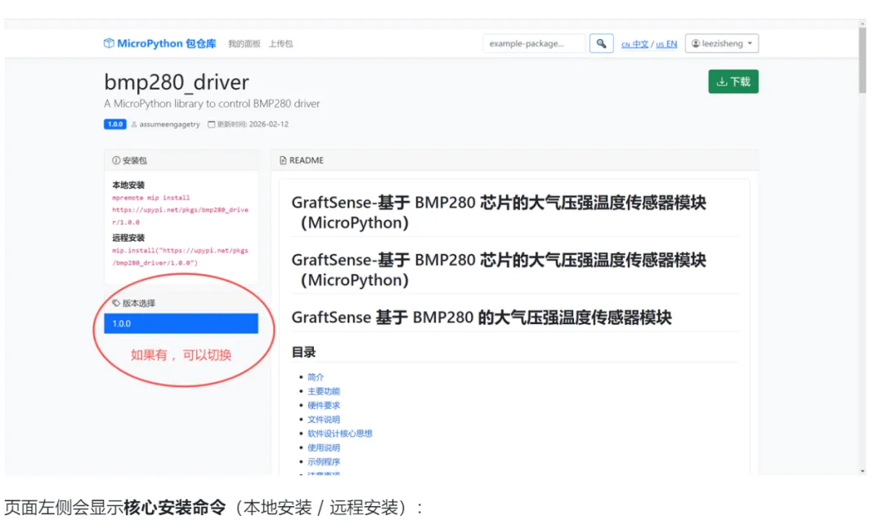The width and height of the screenshot is (883, 525).
Task: Select version 1.0.0 in version list
Action: pos(181,323)
